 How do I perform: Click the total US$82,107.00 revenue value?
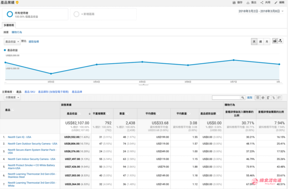[77, 123]
